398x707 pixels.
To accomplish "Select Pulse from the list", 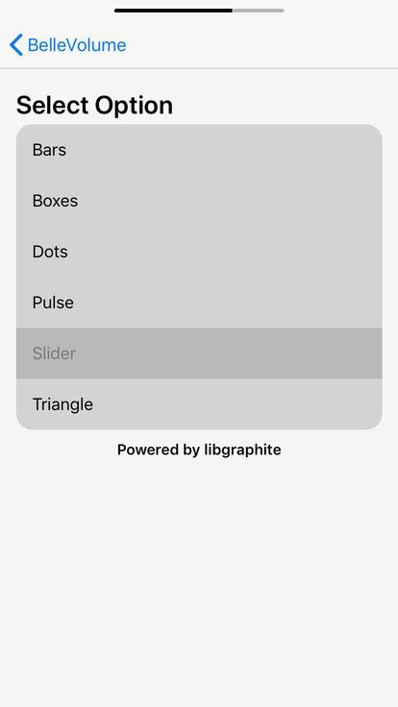I will click(199, 303).
